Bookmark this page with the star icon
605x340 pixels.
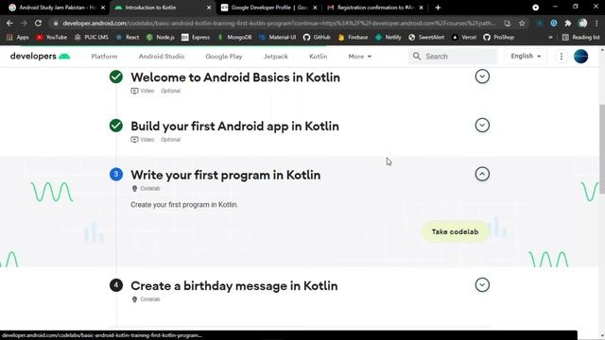(522, 23)
